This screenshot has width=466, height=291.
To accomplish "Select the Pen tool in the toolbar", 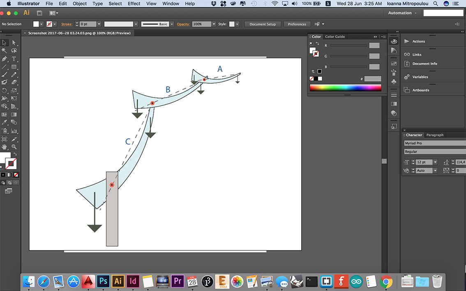I will [5, 59].
